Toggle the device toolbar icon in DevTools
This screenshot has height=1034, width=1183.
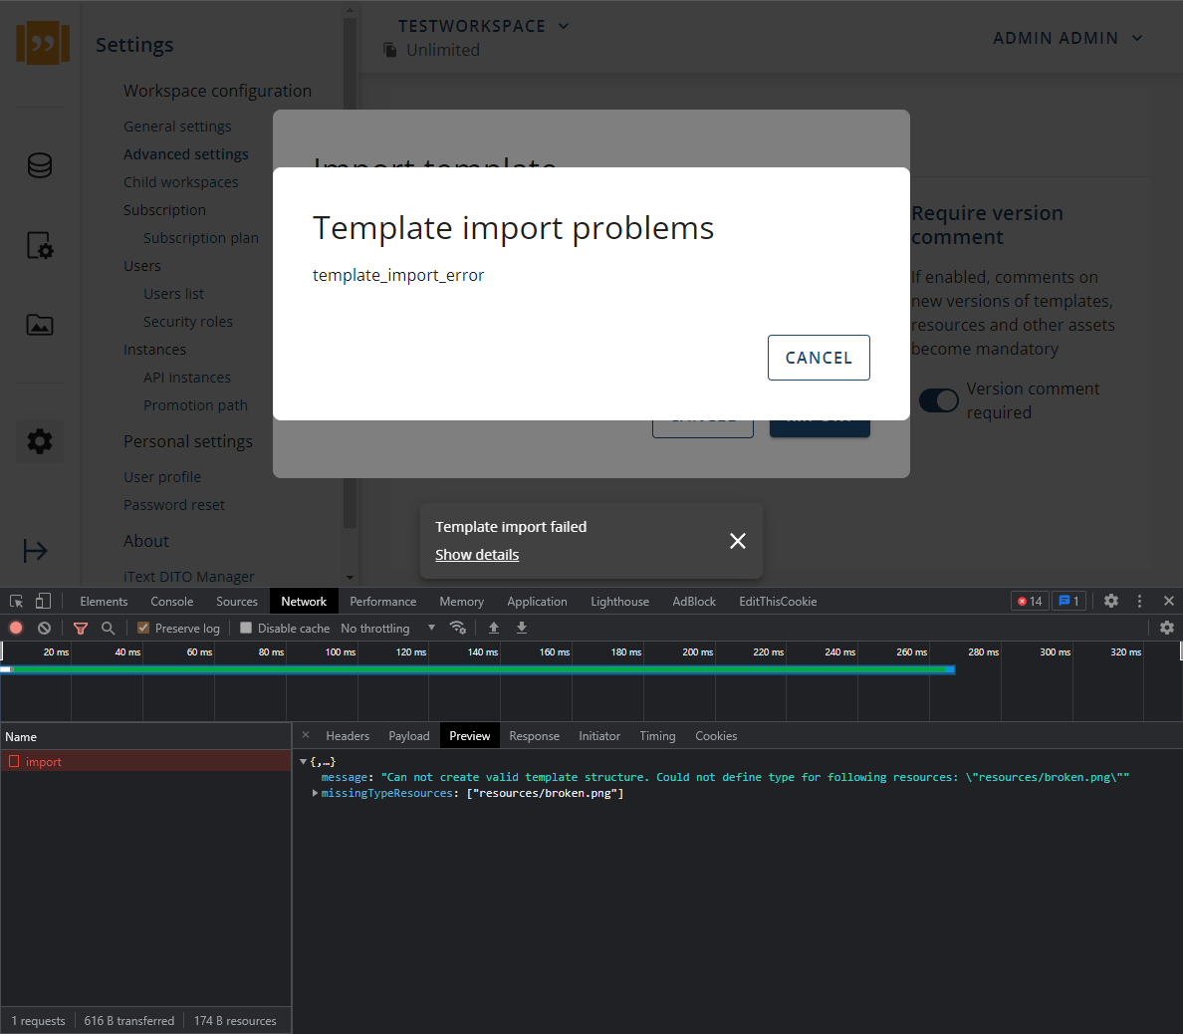click(43, 602)
